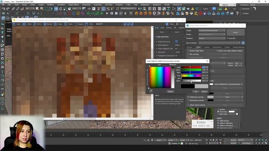
Task: Open the Workspaces Default dropdown
Action: (258, 5)
